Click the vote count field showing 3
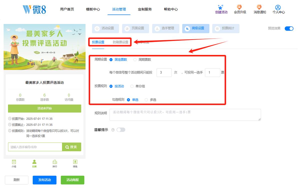 pyautogui.click(x=164, y=73)
